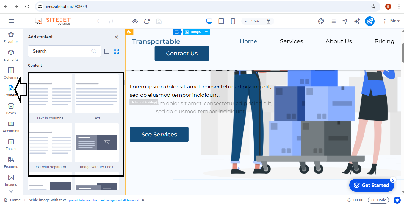Click the Services navigation menu item
Image resolution: width=404 pixels, height=204 pixels.
(291, 41)
